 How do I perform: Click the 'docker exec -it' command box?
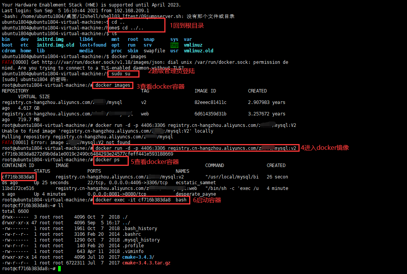coord(141,199)
